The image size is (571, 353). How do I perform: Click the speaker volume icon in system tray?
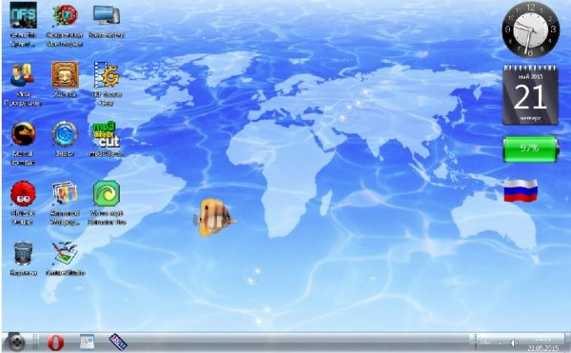point(514,343)
